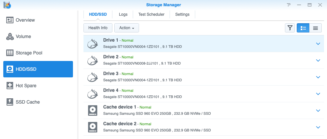This screenshot has height=139, width=327.
Task: Select the Drive 3 title text
Action: click(111, 73)
